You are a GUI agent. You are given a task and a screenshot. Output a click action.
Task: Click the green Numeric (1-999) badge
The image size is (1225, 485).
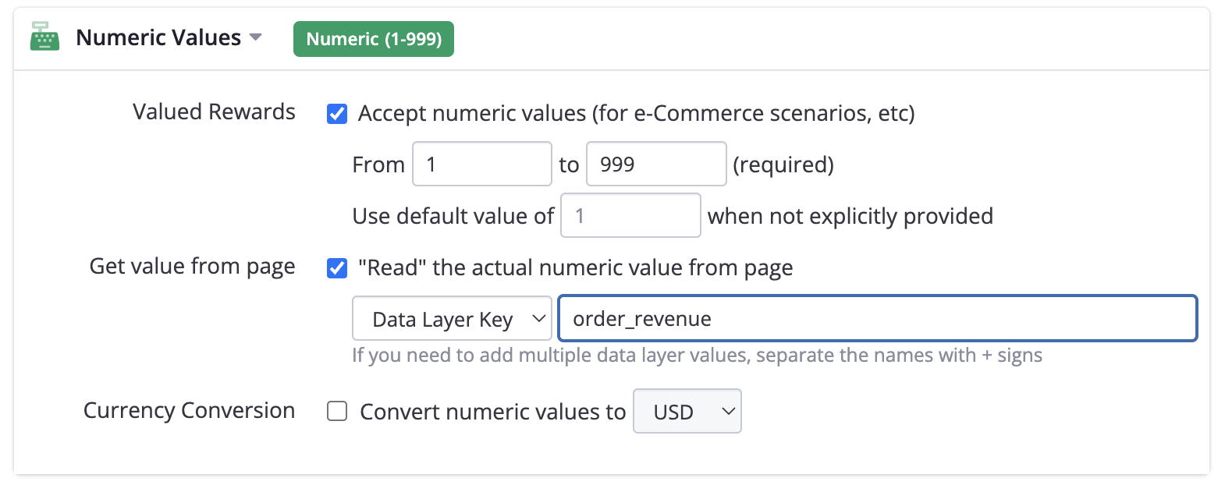click(x=374, y=39)
